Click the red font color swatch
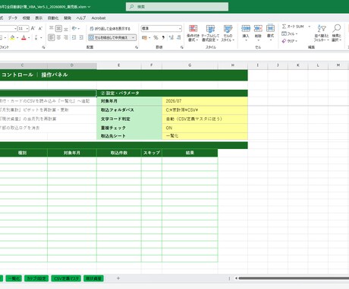Image resolution: width=349 pixels, height=289 pixels. click(24, 38)
